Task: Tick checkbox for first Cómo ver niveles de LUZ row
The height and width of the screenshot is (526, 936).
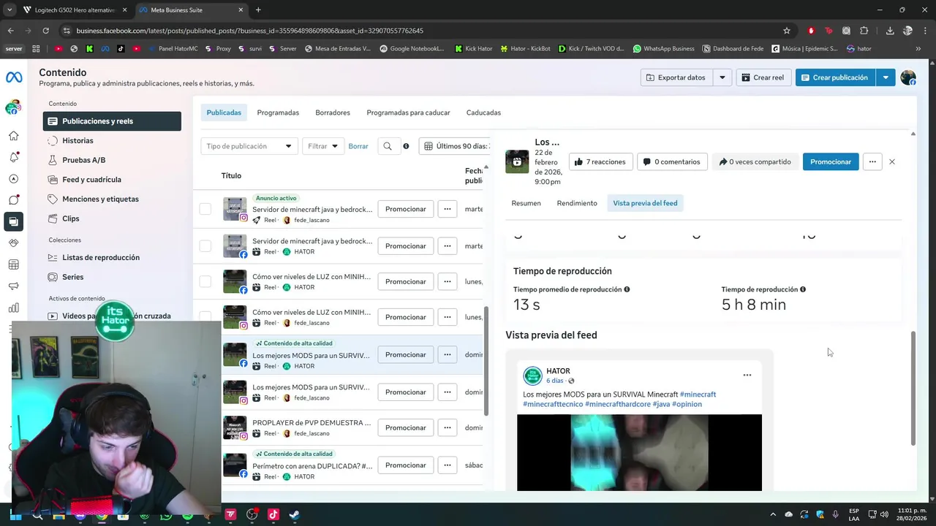Action: 205,281
